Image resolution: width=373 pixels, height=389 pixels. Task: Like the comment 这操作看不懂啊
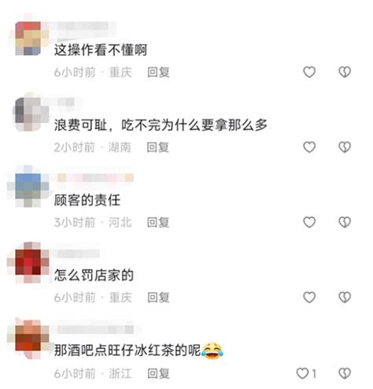(309, 72)
